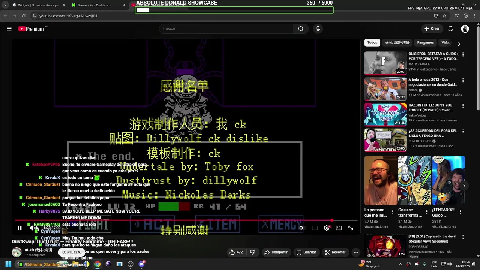The height and width of the screenshot is (270, 480).
Task: Open options for HAZBIN HOTEL video
Action: pyautogui.click(x=463, y=106)
